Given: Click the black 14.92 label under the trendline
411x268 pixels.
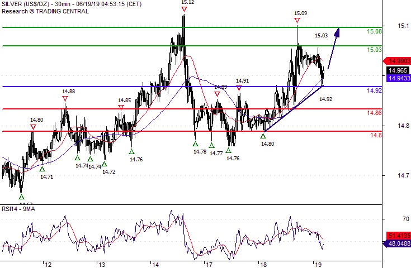Looking at the screenshot, I should [x=326, y=99].
